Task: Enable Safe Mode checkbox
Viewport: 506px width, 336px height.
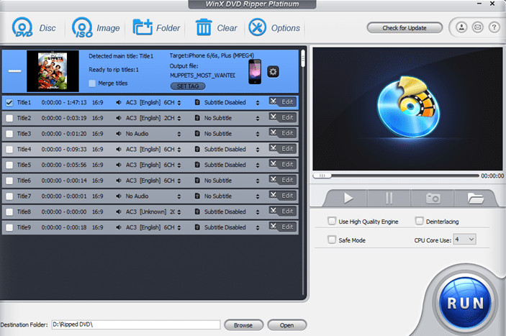Action: (332, 240)
